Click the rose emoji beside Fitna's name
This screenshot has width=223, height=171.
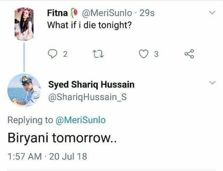[x=74, y=13]
